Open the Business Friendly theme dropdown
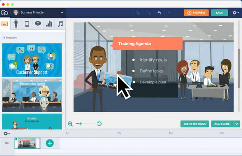 [x=38, y=12]
